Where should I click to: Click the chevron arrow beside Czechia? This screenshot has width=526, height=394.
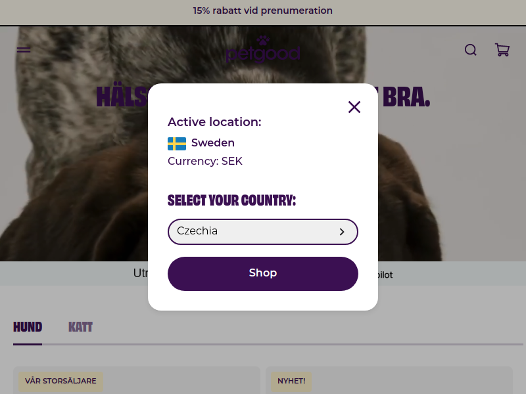tap(342, 232)
